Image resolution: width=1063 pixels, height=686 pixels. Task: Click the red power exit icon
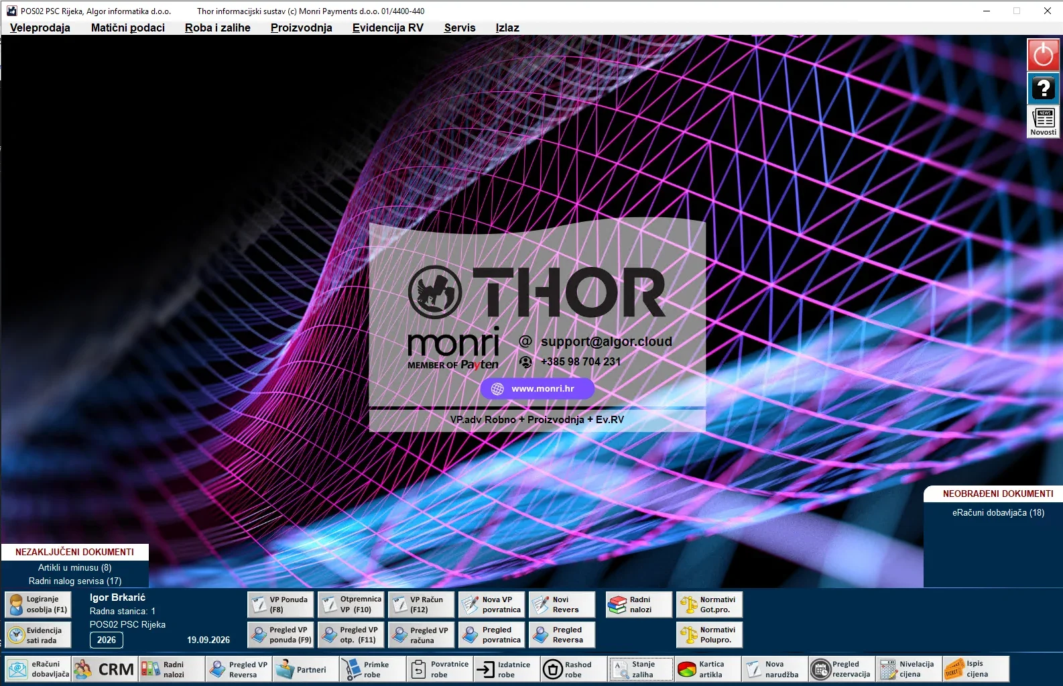(1044, 54)
